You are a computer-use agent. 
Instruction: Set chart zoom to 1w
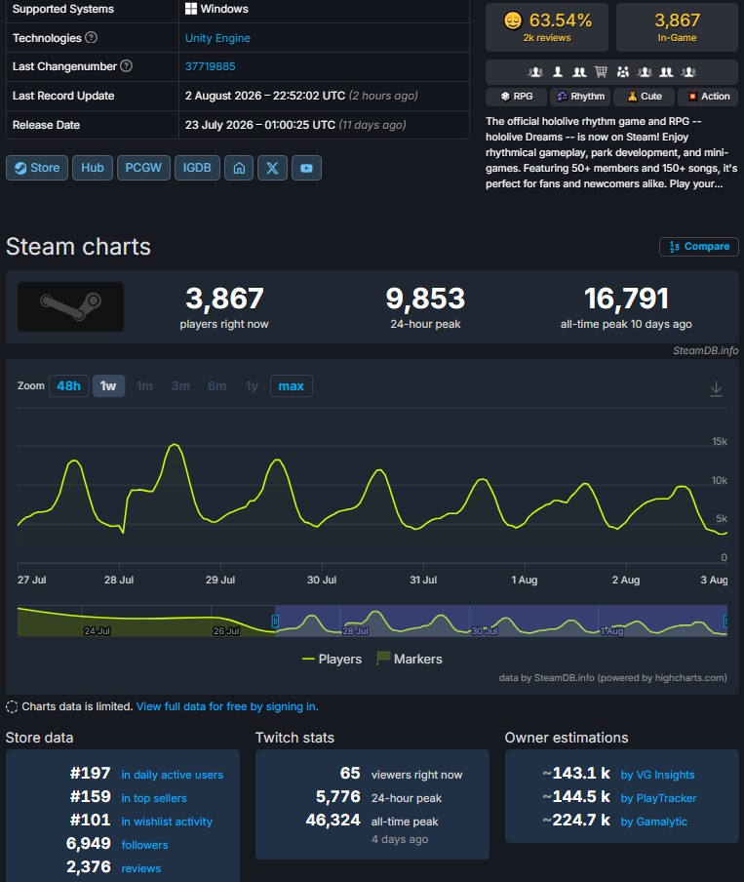click(x=108, y=386)
